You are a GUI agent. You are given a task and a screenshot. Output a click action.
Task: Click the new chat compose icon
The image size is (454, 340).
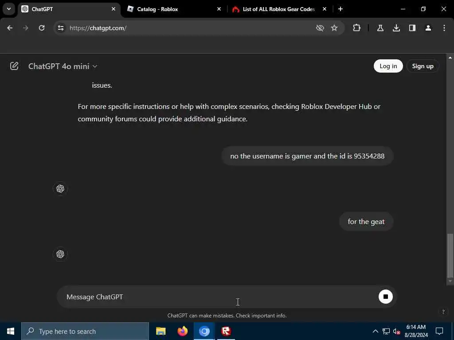(x=14, y=66)
